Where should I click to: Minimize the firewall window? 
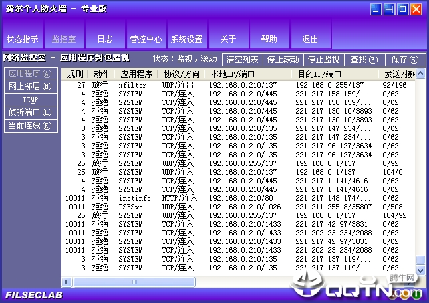[x=376, y=9]
